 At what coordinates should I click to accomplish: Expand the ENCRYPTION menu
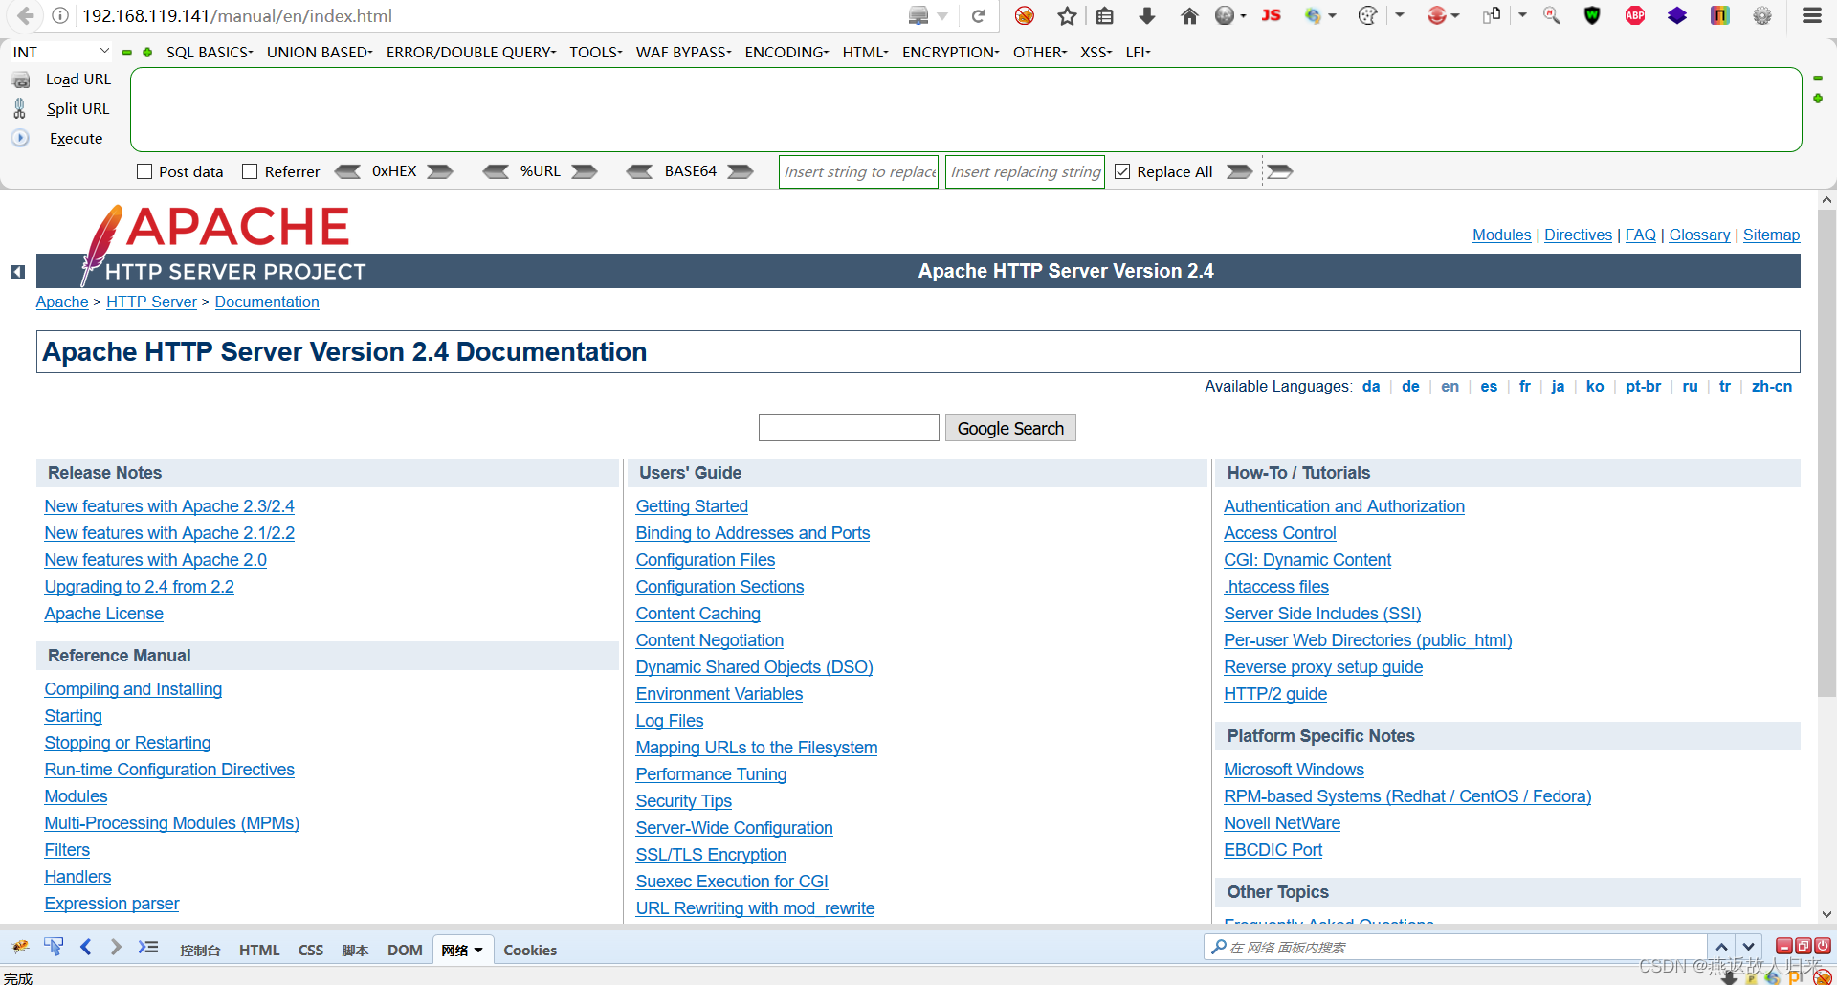[950, 52]
